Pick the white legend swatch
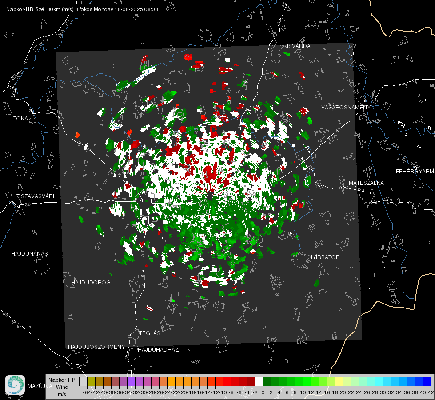The image size is (435, 400). tap(259, 382)
